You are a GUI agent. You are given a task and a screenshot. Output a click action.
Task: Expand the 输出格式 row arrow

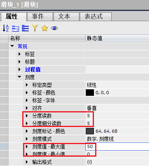[x=27, y=162]
